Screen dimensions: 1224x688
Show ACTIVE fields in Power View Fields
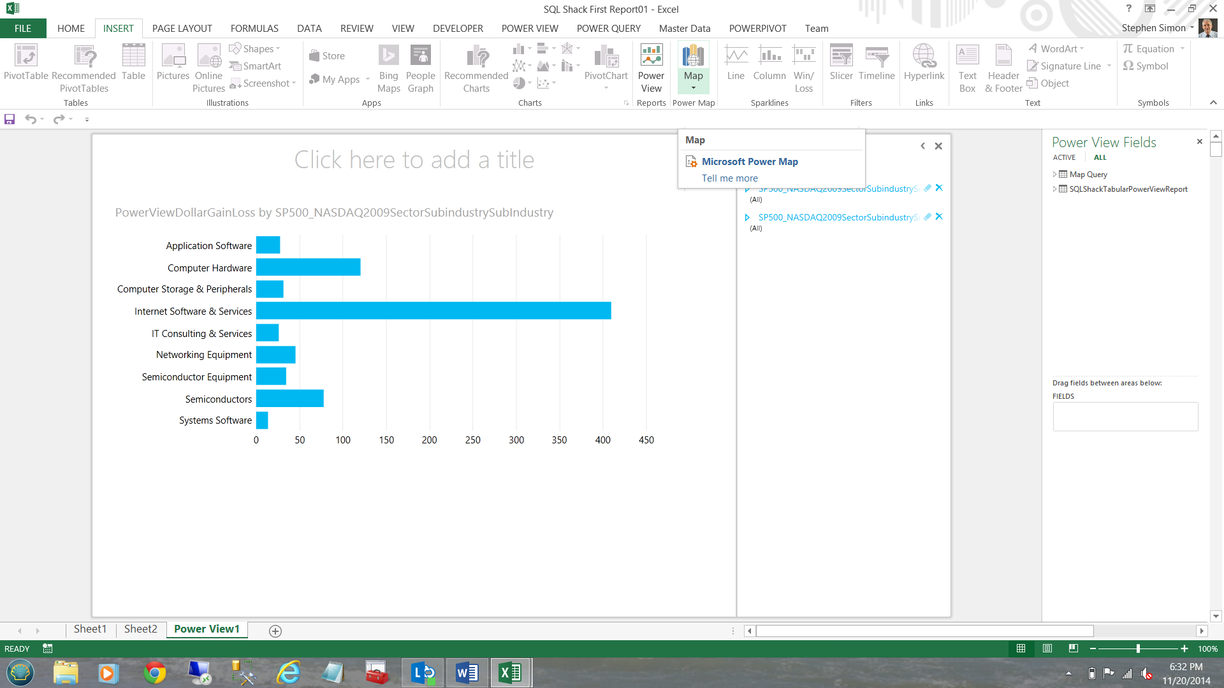click(1064, 157)
